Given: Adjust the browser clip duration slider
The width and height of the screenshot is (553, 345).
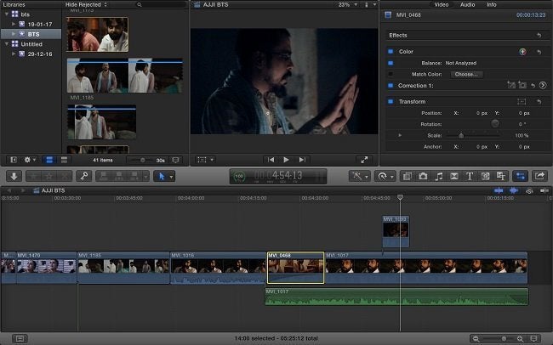Looking at the screenshot, I should pyautogui.click(x=142, y=160).
